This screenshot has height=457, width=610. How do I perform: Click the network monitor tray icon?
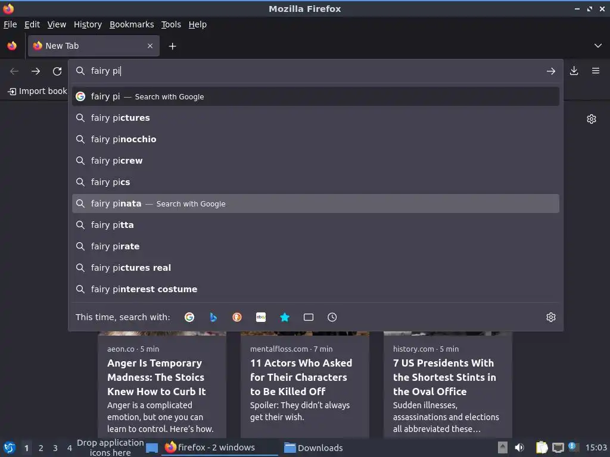click(x=558, y=447)
